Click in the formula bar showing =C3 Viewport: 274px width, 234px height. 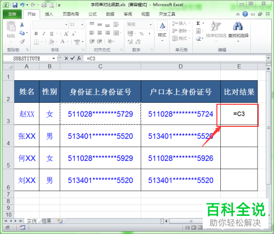pos(175,58)
